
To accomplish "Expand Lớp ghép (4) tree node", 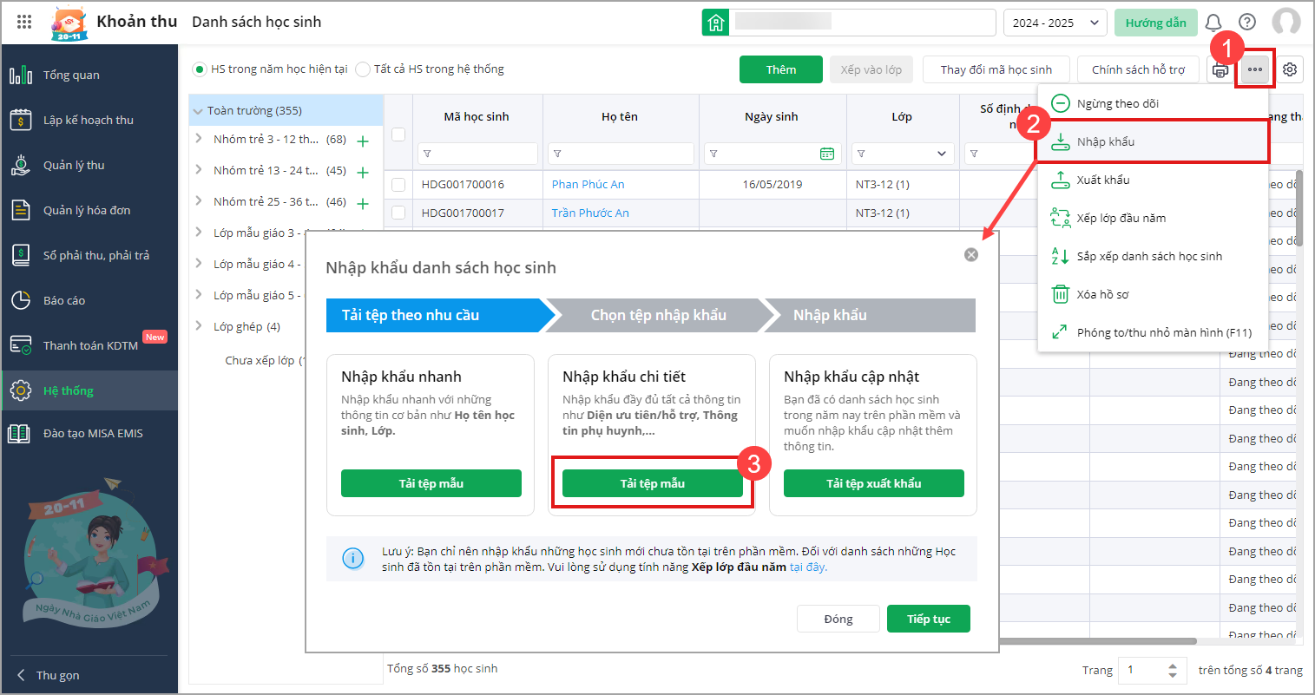I will tap(199, 326).
